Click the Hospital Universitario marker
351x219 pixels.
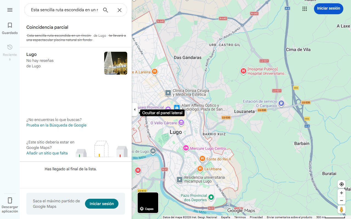(243, 71)
